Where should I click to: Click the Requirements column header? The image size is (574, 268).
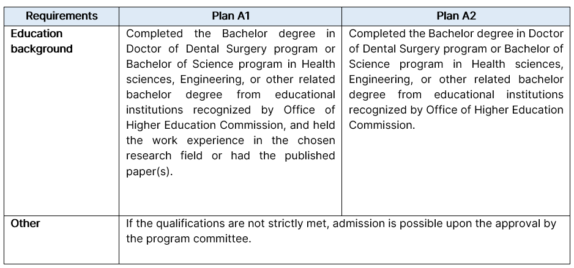tap(61, 16)
